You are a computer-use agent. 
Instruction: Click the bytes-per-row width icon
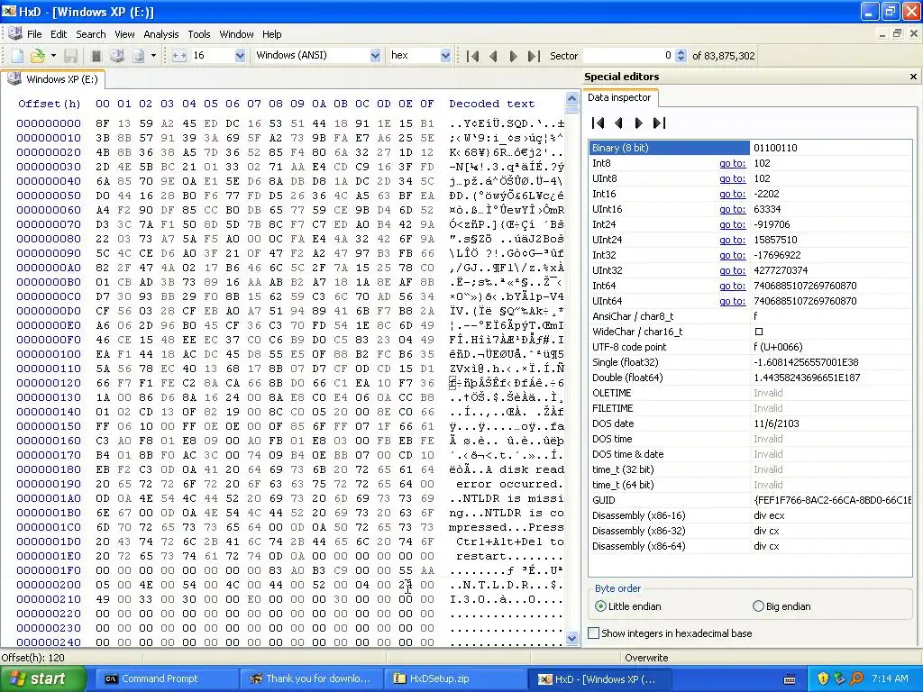tap(179, 56)
